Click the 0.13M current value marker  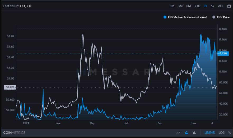point(223,53)
